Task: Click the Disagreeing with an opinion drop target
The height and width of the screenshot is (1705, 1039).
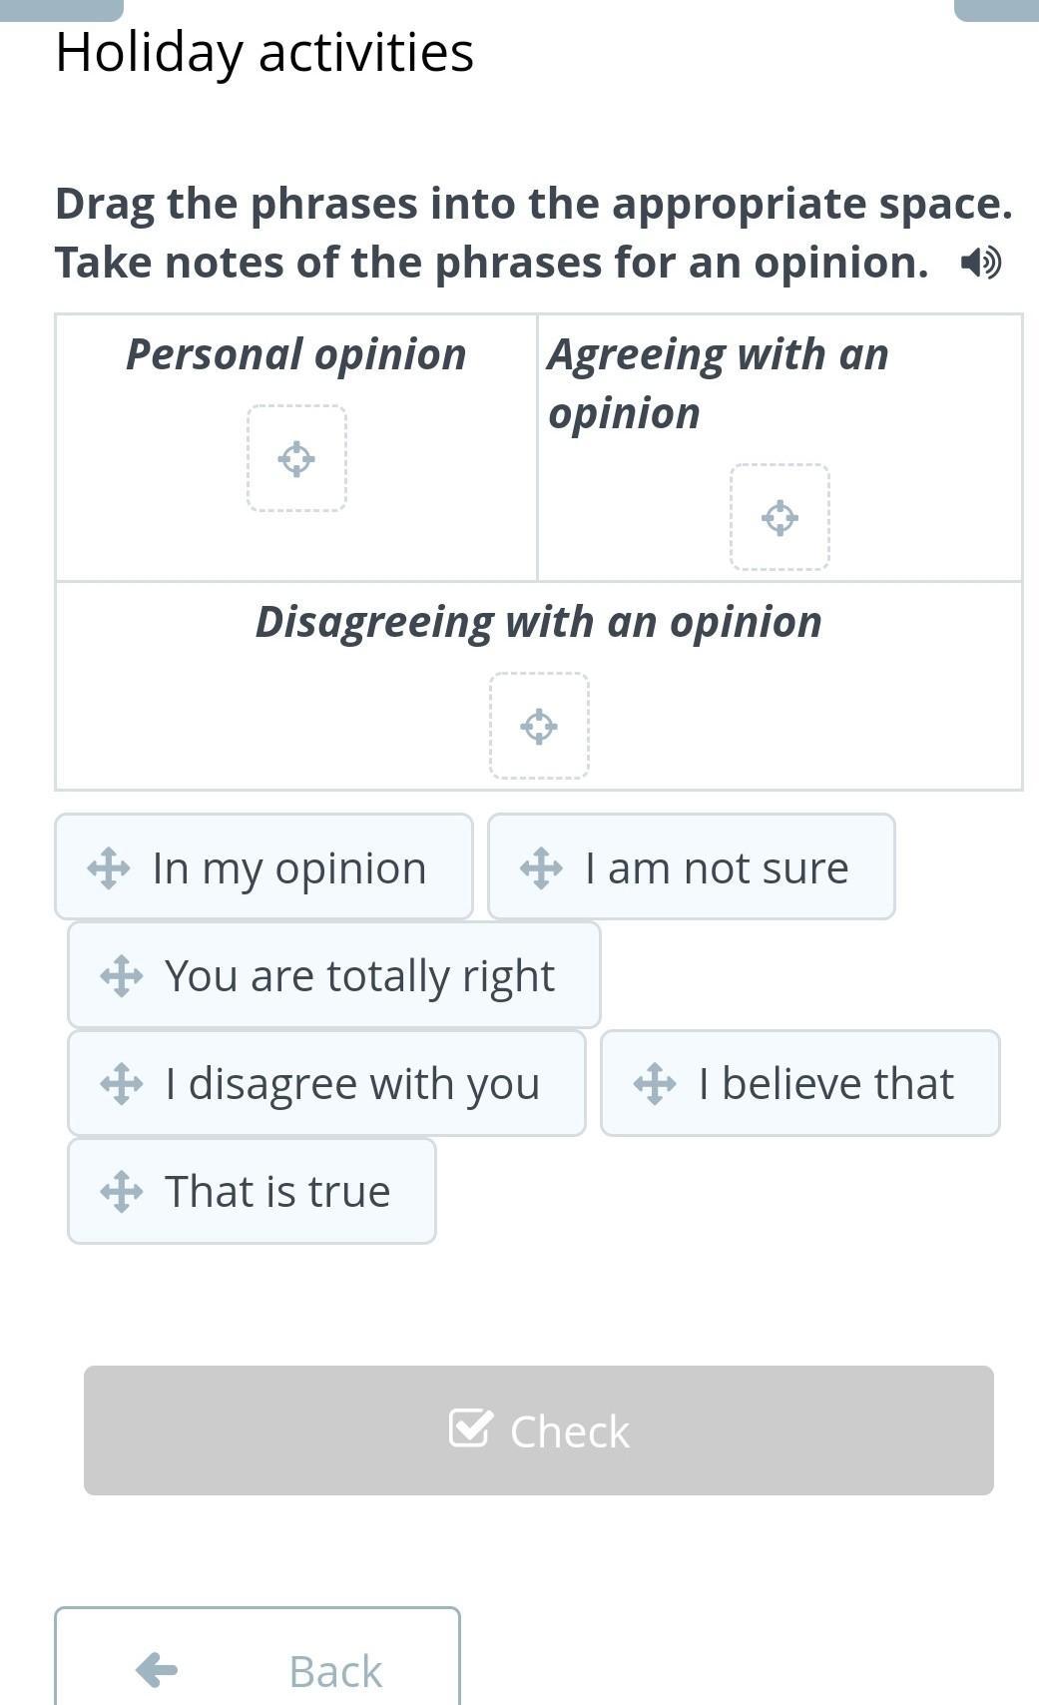Action: click(539, 726)
